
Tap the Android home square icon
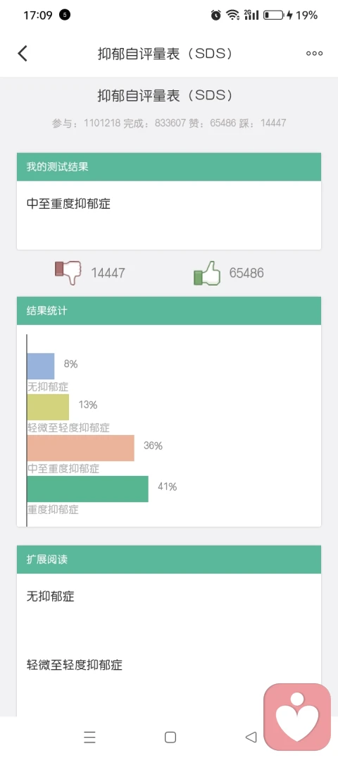(170, 738)
